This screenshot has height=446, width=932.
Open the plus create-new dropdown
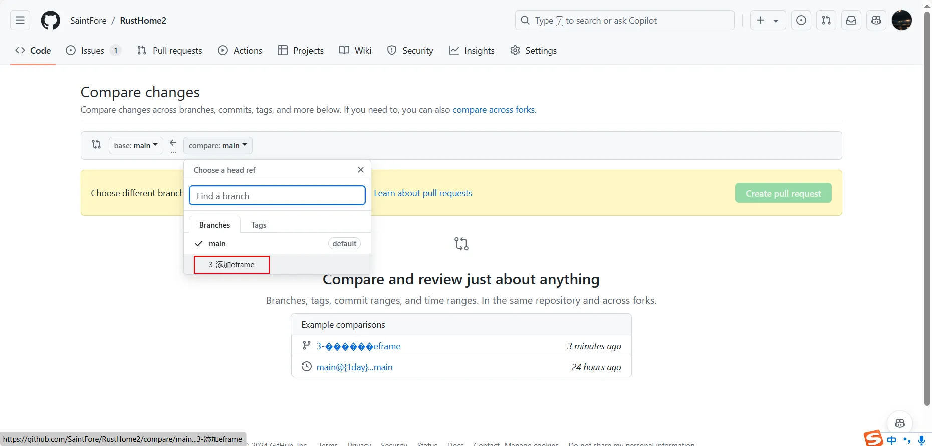pyautogui.click(x=768, y=21)
